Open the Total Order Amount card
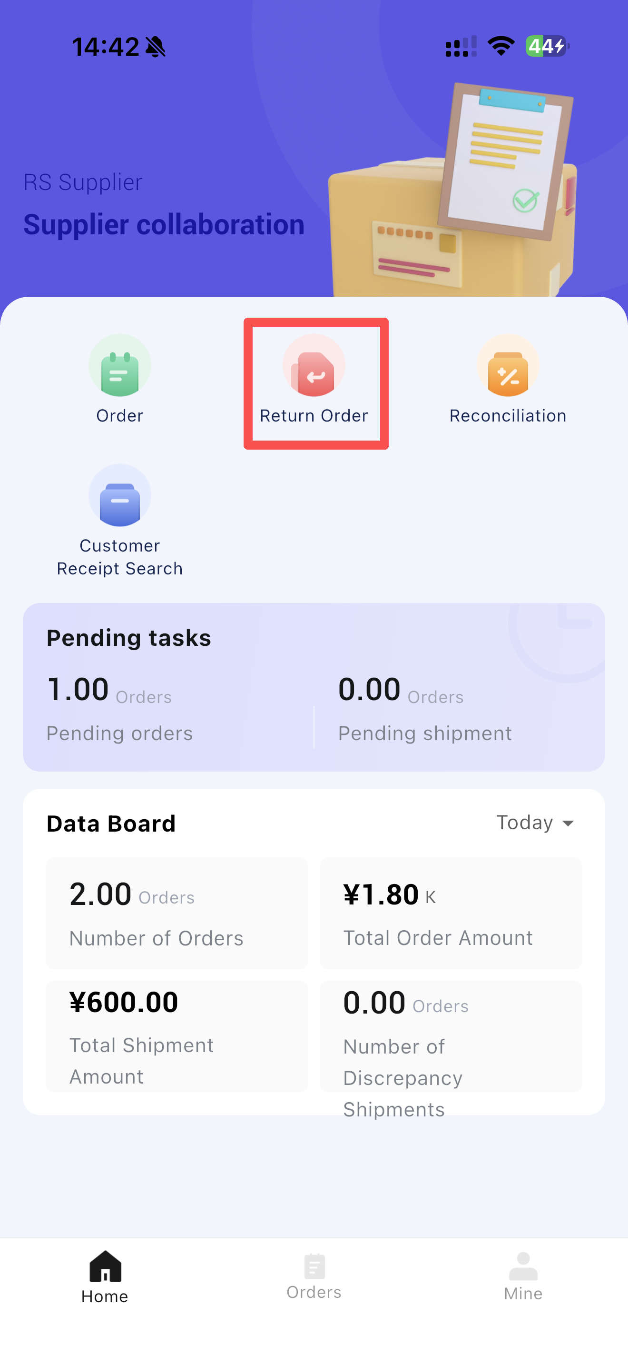 click(451, 913)
